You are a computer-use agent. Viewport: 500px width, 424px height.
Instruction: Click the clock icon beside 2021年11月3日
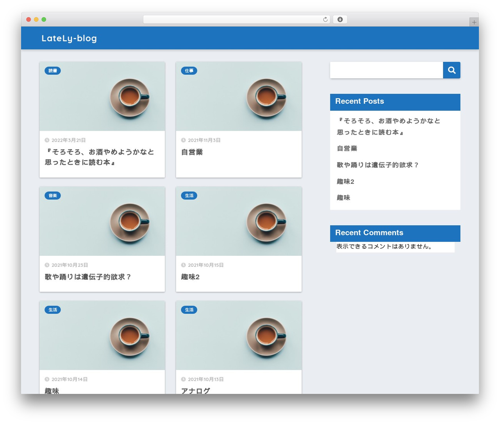(183, 140)
